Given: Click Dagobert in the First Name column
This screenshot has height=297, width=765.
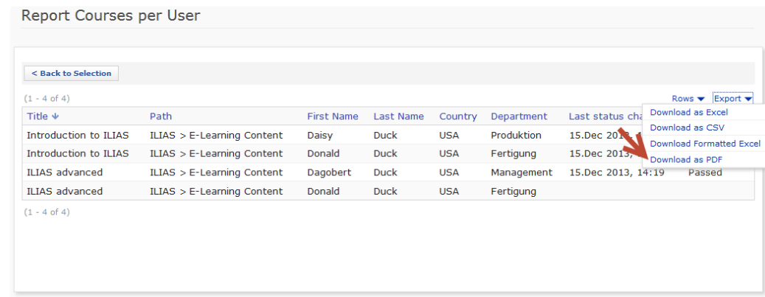Looking at the screenshot, I should coord(329,172).
